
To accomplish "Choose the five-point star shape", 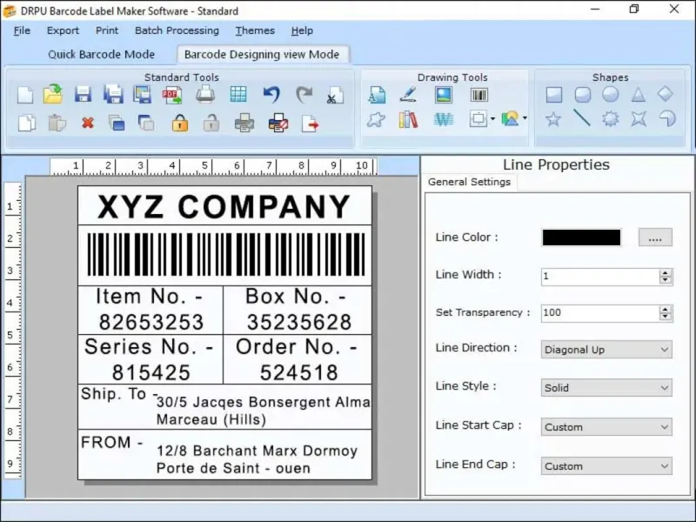I will 553,119.
